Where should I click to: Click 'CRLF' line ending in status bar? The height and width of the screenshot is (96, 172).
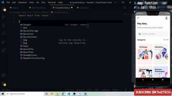point(97,90)
